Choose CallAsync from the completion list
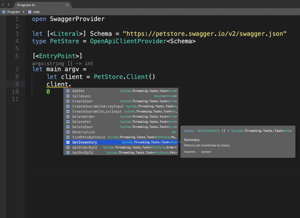 click(121, 96)
